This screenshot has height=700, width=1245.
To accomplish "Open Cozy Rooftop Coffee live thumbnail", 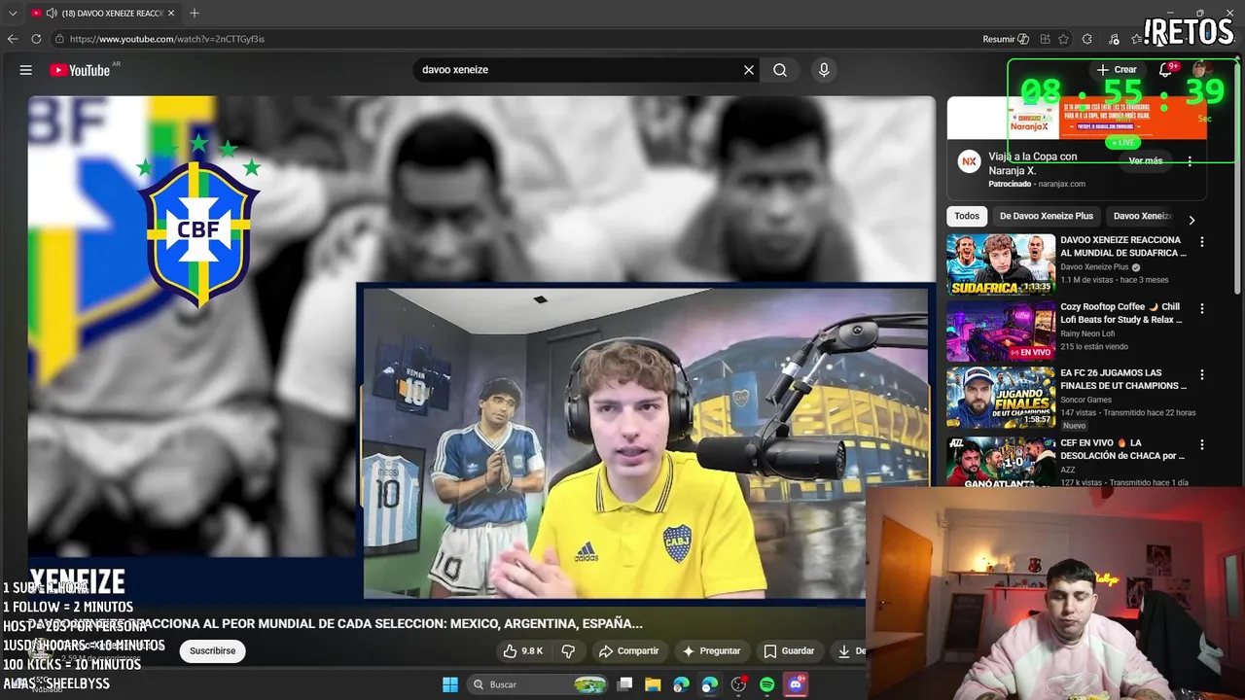I will click(x=1001, y=331).
